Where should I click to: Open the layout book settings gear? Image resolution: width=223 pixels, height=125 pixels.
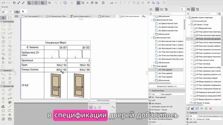click(x=220, y=14)
